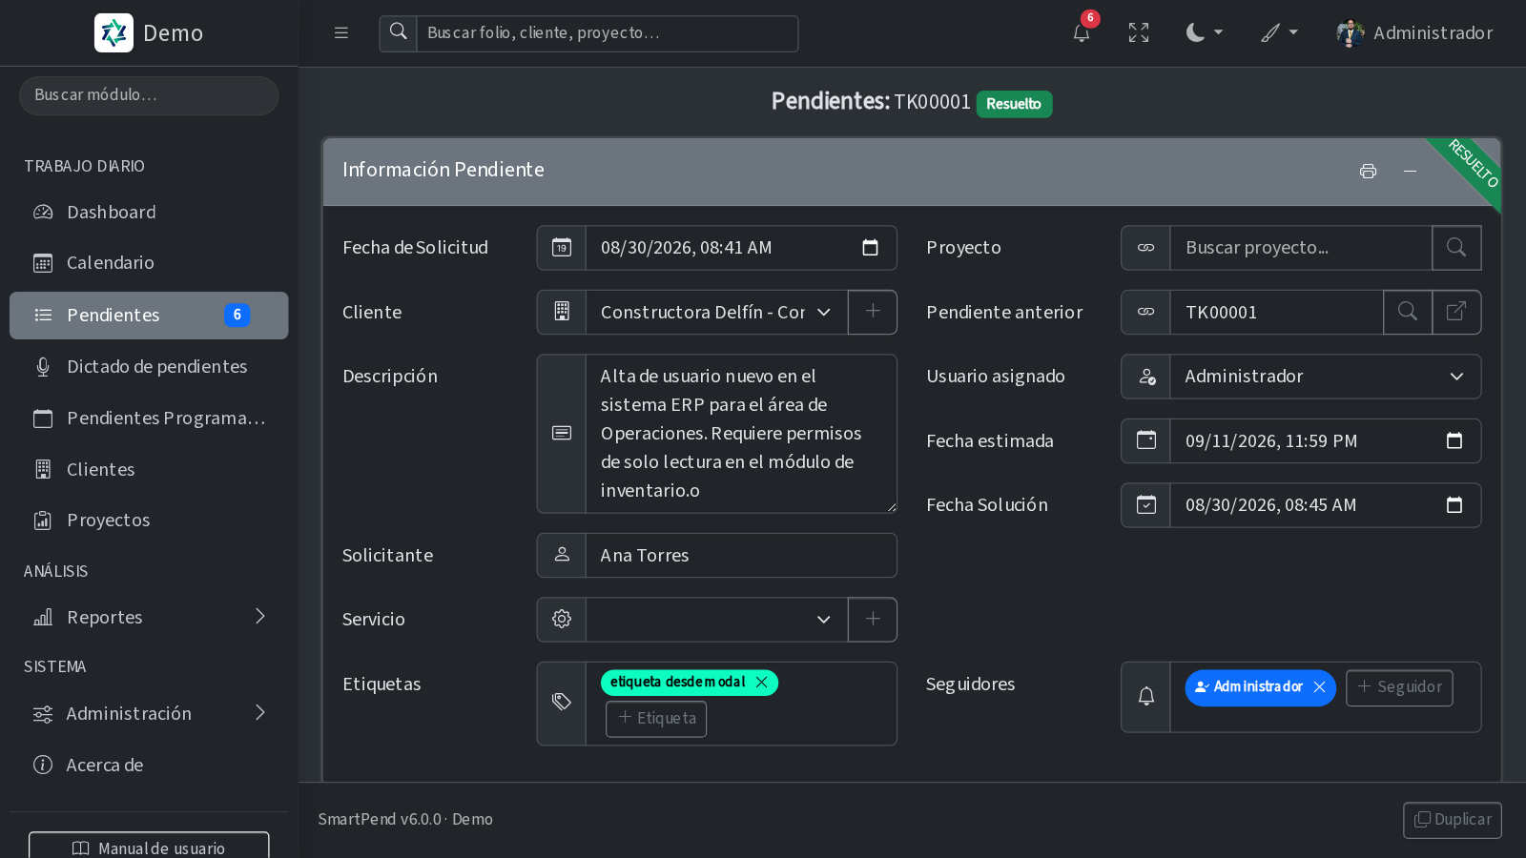Expand the Administración submenu

pos(149,714)
